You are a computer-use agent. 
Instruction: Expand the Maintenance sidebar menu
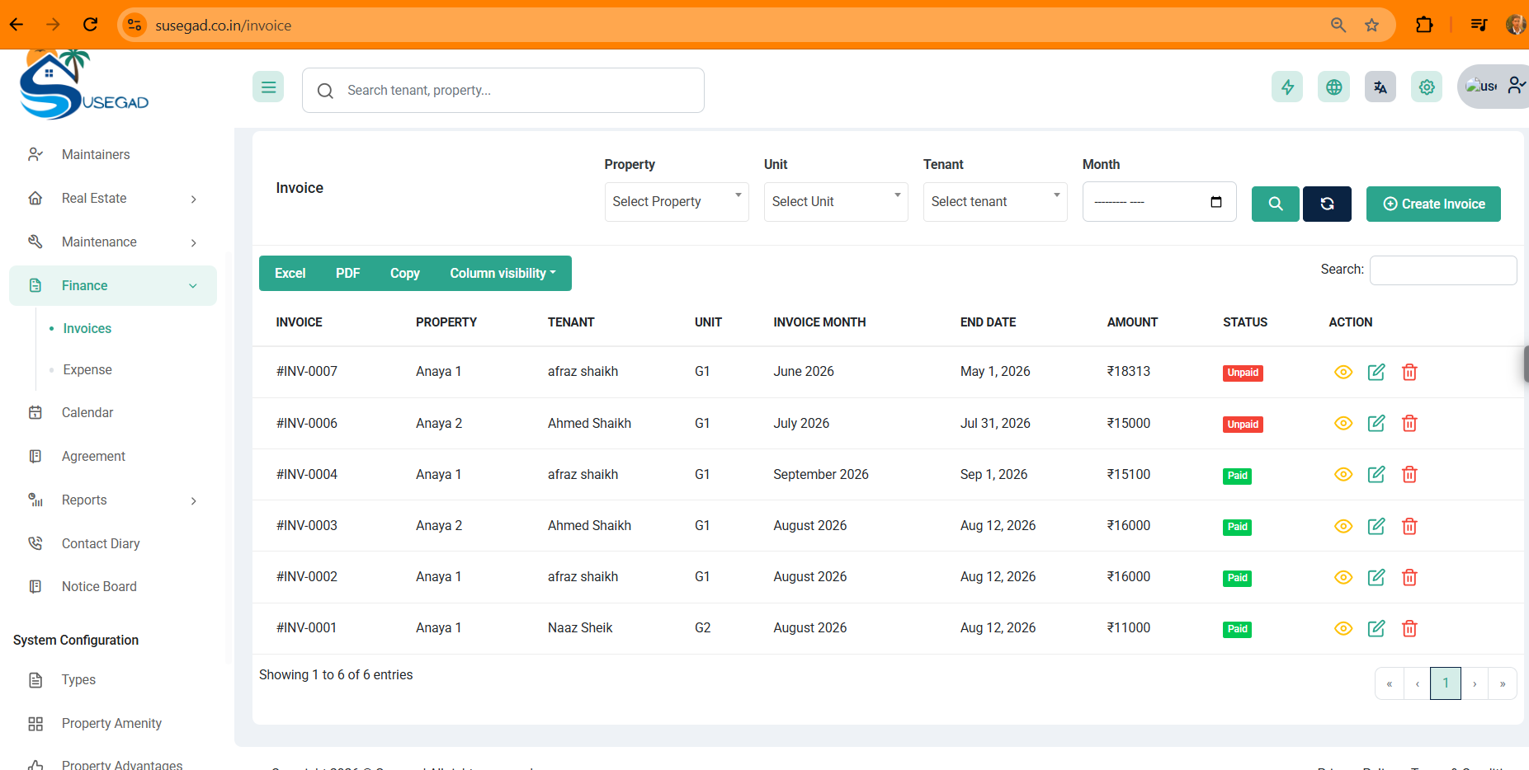pos(113,242)
